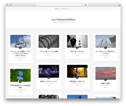The image size is (126, 106).
Task: Open the horse and autumn leaves thumbnail
Action: 77,71
